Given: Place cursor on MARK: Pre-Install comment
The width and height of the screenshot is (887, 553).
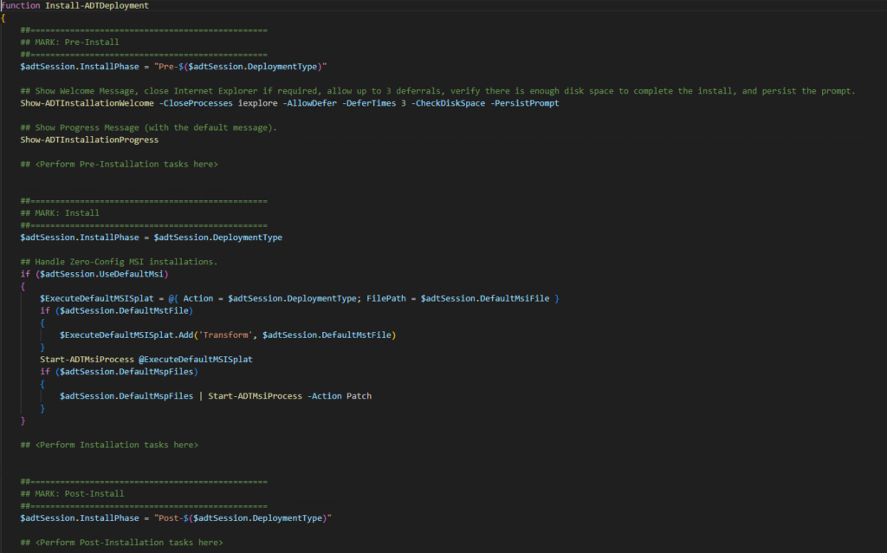Looking at the screenshot, I should click(x=70, y=42).
